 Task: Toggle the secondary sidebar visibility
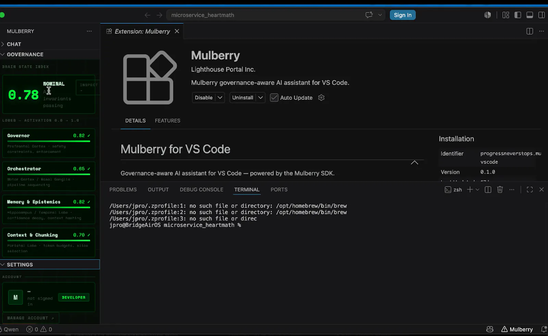point(541,15)
